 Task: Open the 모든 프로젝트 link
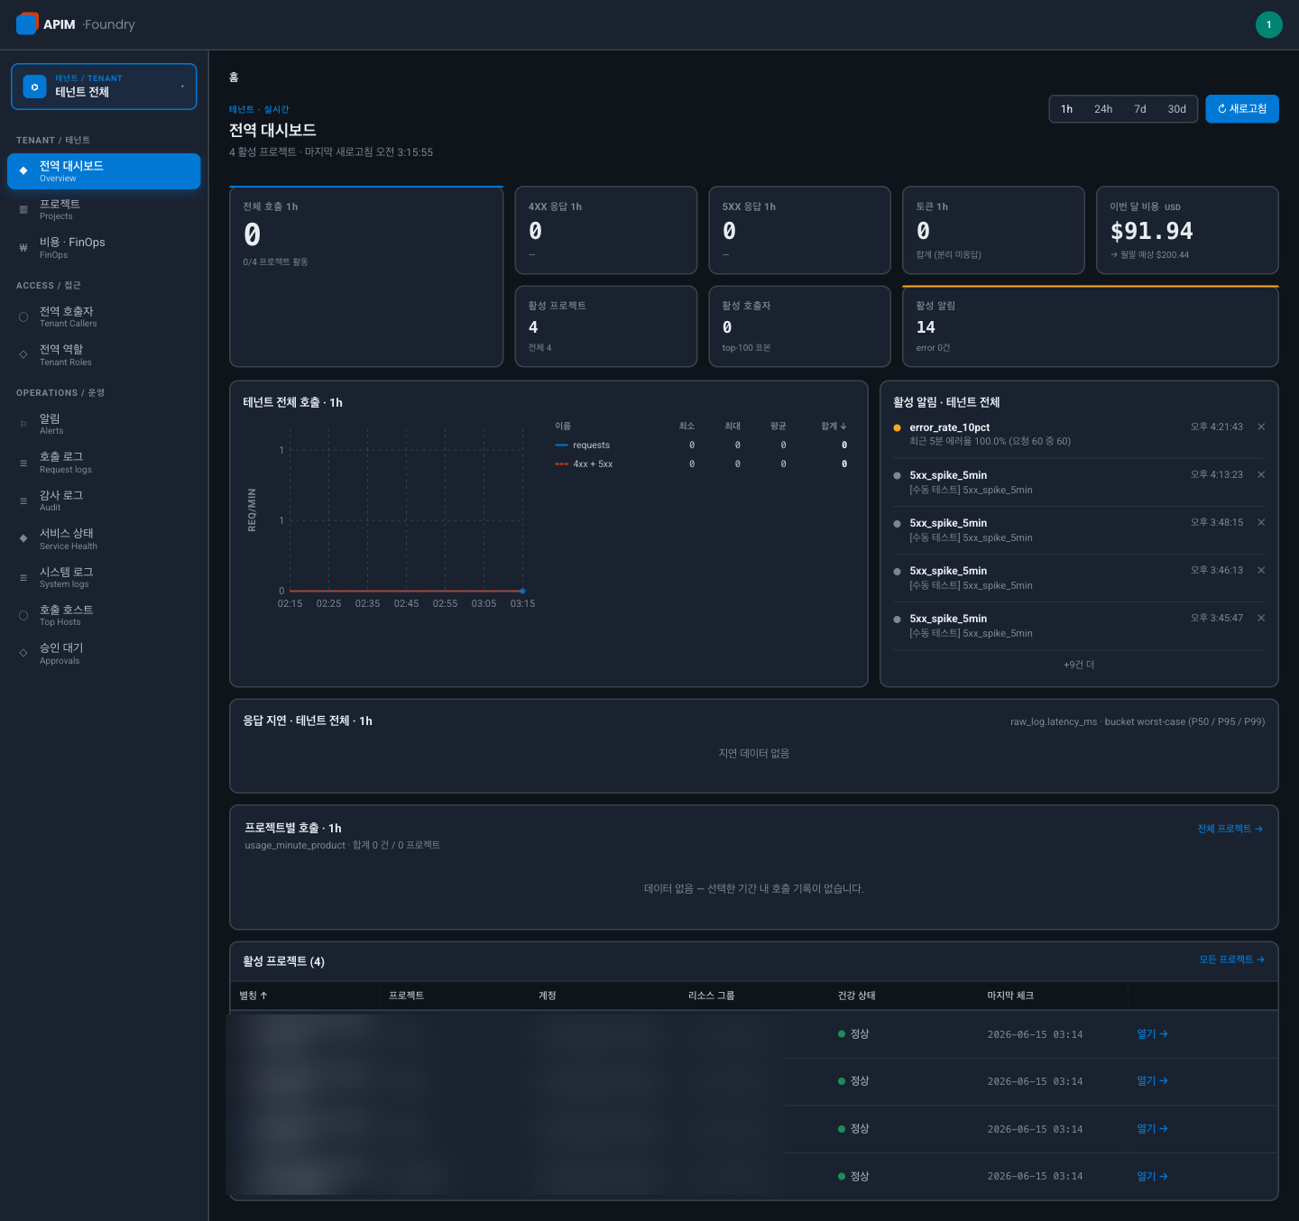point(1231,959)
